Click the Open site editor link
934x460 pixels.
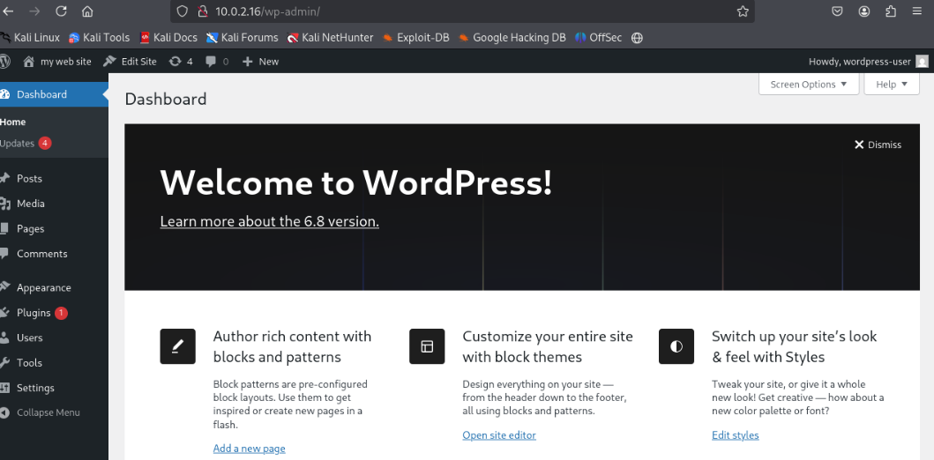(x=498, y=435)
